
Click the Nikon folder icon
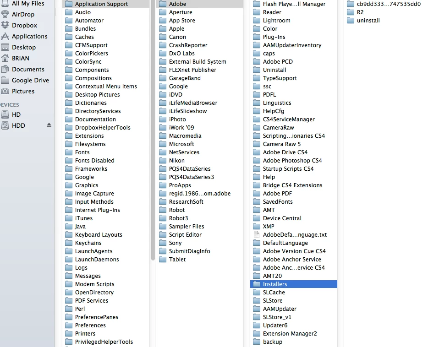(x=163, y=161)
